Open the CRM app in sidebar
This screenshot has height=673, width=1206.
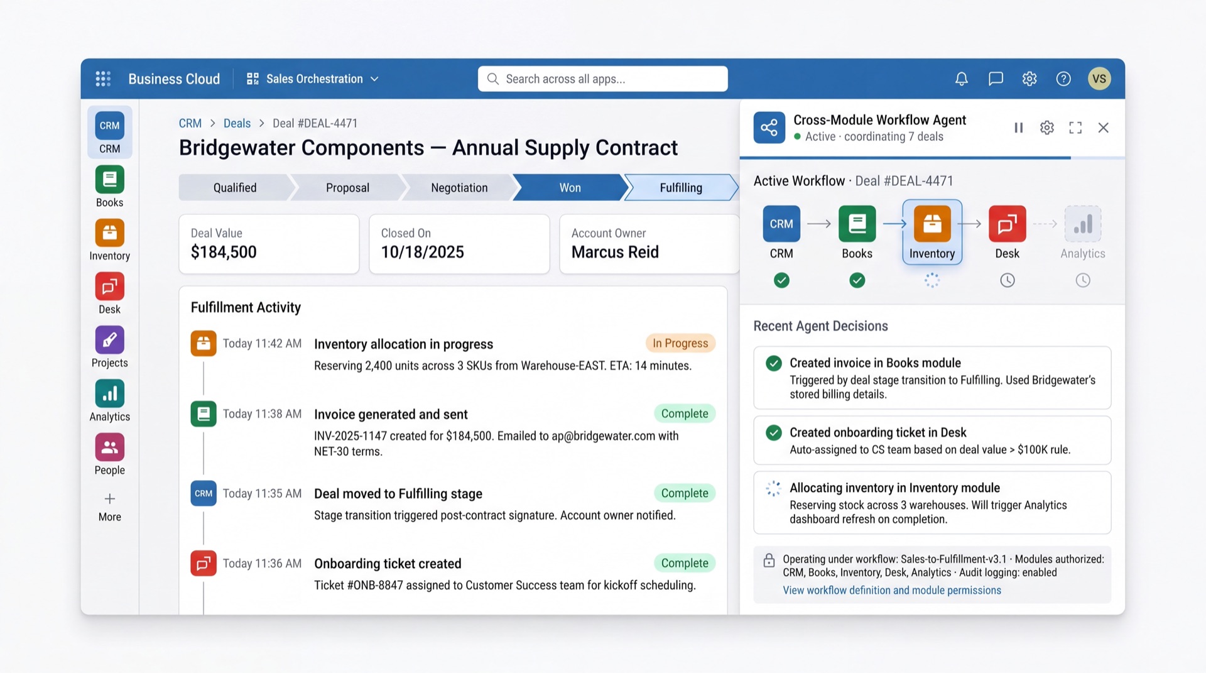109,133
